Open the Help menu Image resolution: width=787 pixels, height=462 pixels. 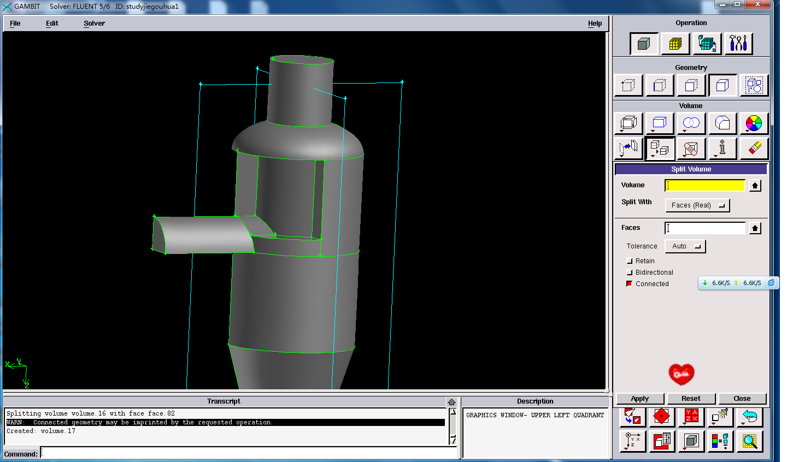[595, 23]
